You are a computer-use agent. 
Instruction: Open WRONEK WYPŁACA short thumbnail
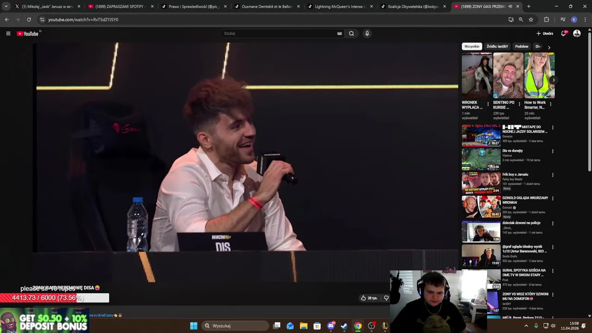(x=477, y=75)
